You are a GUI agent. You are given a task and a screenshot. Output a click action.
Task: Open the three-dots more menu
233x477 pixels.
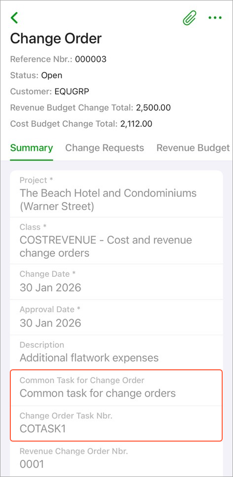pos(215,18)
